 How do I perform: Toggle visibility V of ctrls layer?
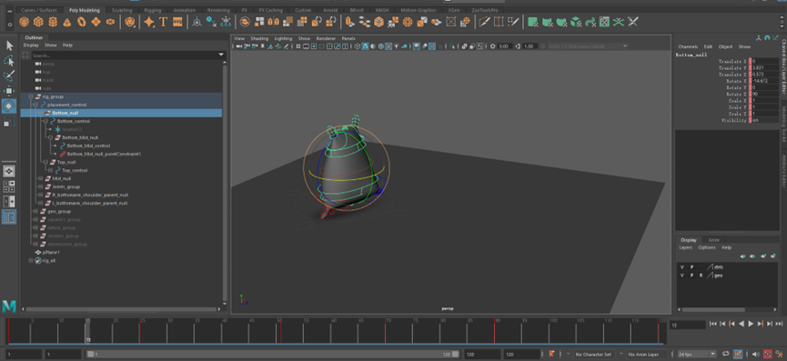[681, 267]
